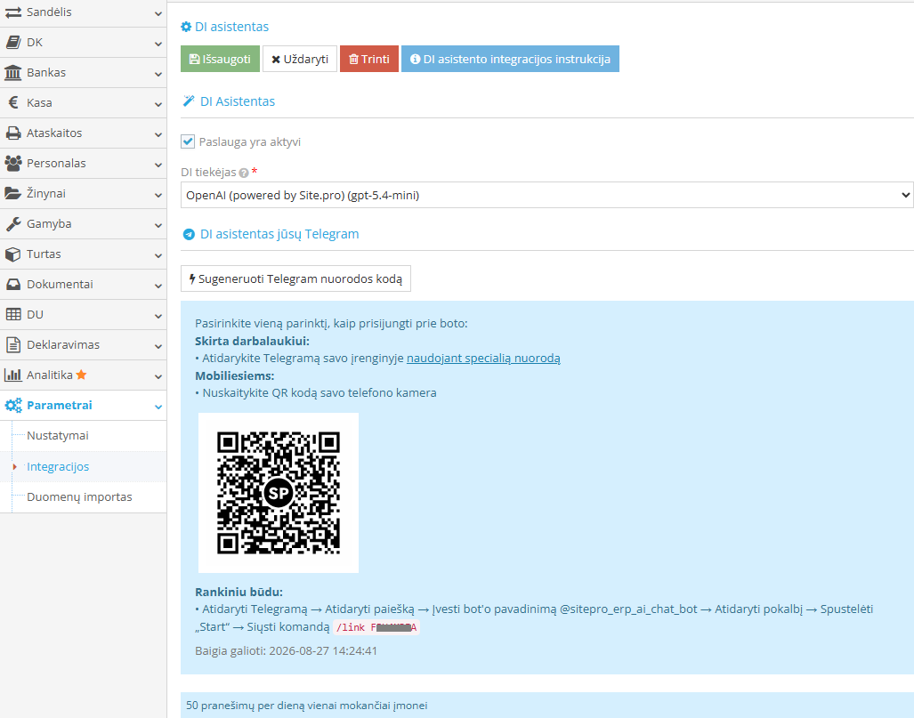Expand the Gamyba menu chevron
The height and width of the screenshot is (718, 914).
(x=158, y=225)
